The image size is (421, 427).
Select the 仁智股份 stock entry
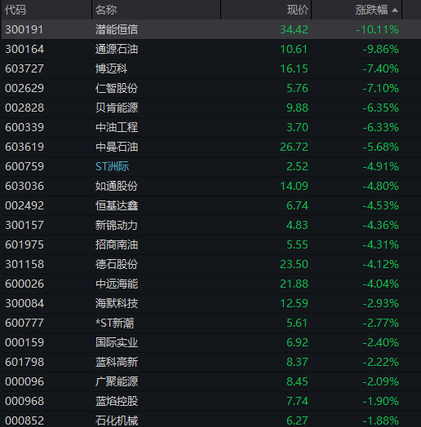tap(211, 88)
